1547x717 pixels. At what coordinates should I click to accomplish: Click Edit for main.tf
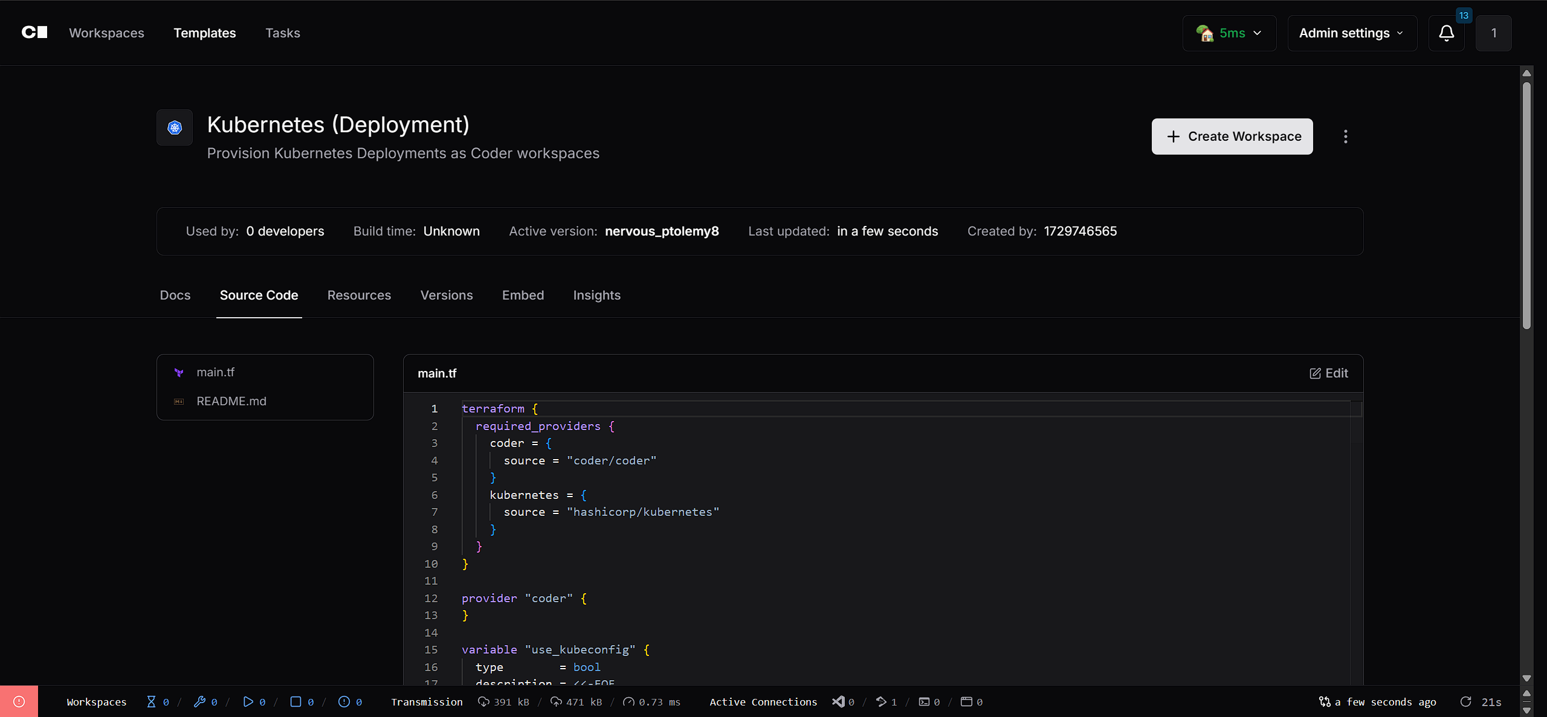pyautogui.click(x=1329, y=373)
